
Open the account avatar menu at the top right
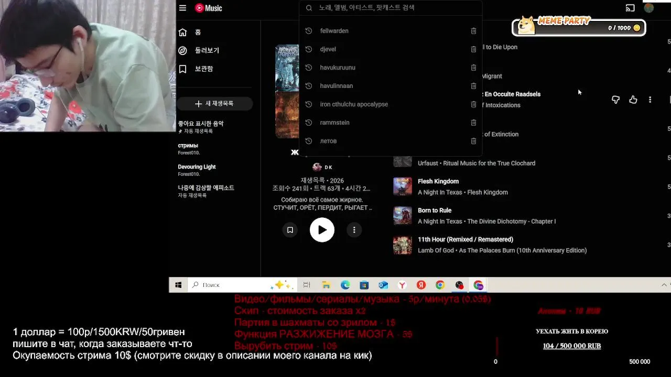coord(649,8)
